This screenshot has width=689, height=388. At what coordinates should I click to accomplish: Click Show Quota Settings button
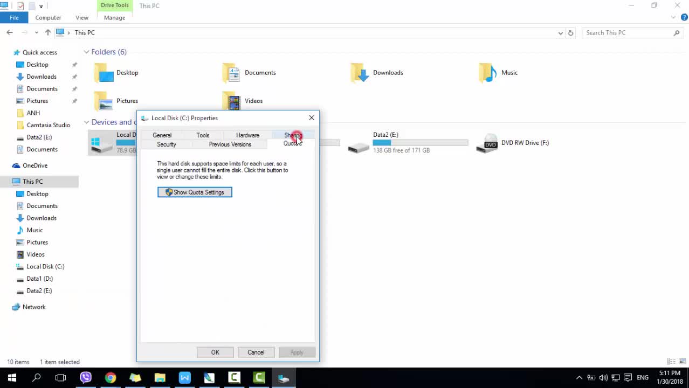pyautogui.click(x=195, y=192)
